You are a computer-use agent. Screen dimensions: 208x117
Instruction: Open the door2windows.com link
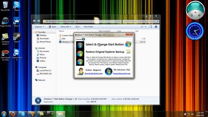click(x=94, y=73)
